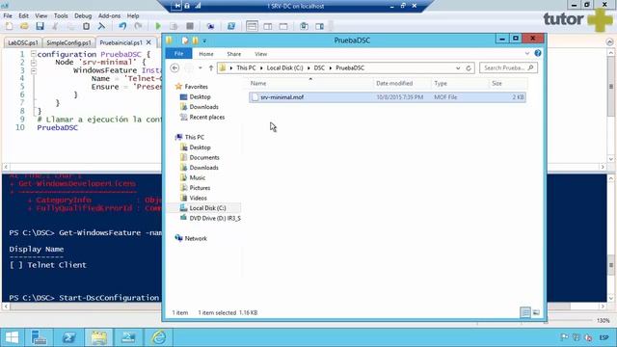Click the New Remote PowerShell Tab icon
The width and height of the screenshot is (617, 347).
pyautogui.click(x=210, y=26)
